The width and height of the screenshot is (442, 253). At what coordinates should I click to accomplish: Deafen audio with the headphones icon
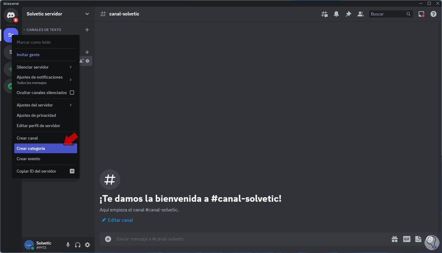pyautogui.click(x=78, y=245)
